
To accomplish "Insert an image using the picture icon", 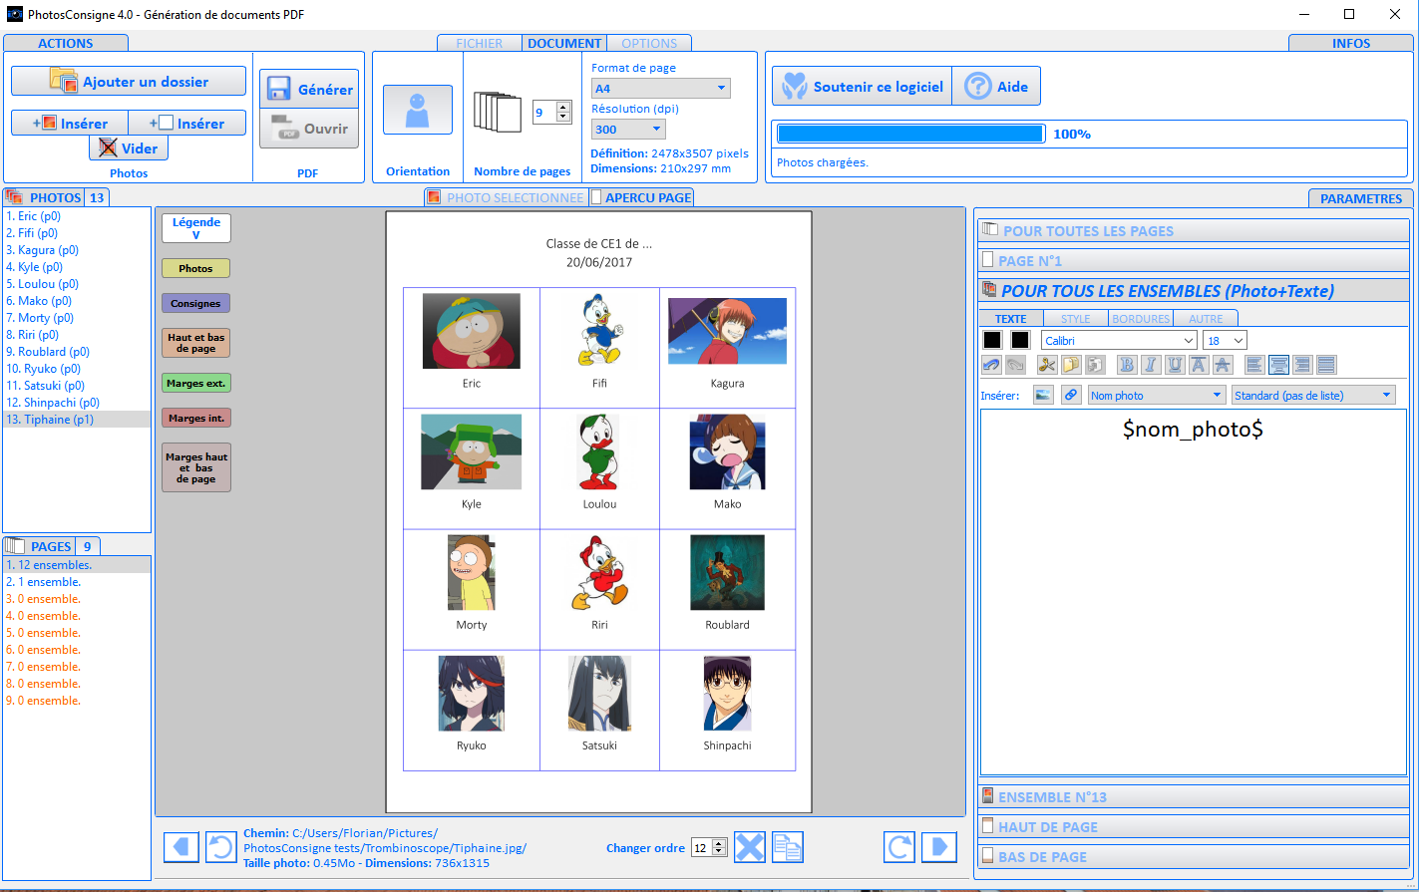I will click(x=1043, y=395).
